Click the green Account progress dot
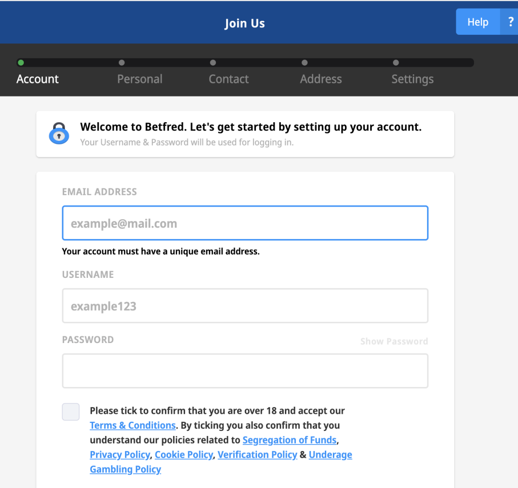518x488 pixels. (21, 63)
